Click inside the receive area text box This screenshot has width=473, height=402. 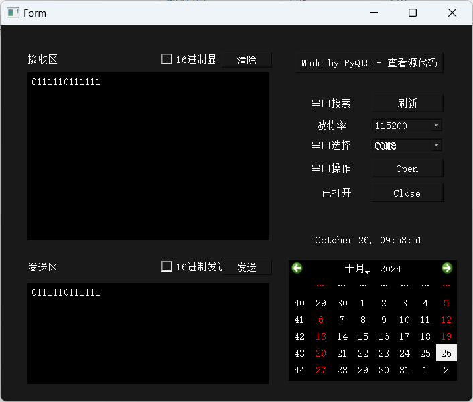149,156
